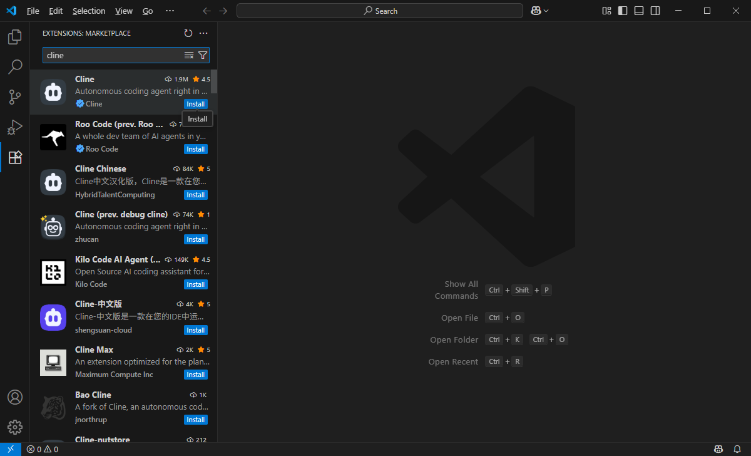Click the 'Open Recent' hint text
The height and width of the screenshot is (456, 751).
click(x=453, y=361)
